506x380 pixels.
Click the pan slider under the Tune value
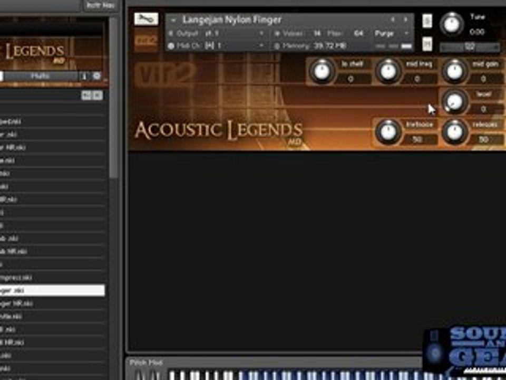(470, 47)
